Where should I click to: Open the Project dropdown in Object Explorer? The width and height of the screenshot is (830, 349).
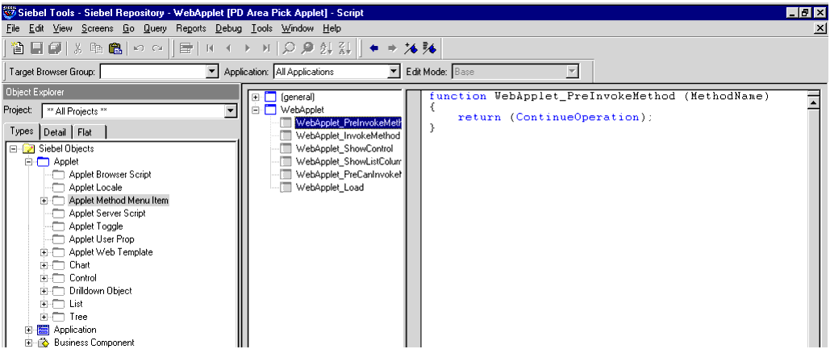click(230, 111)
